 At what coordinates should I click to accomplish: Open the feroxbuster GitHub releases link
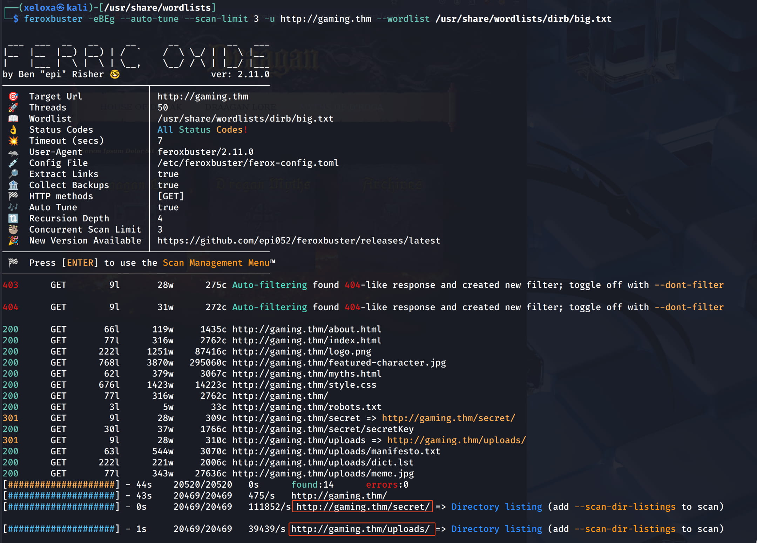(298, 241)
